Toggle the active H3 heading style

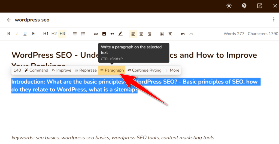tap(62, 33)
